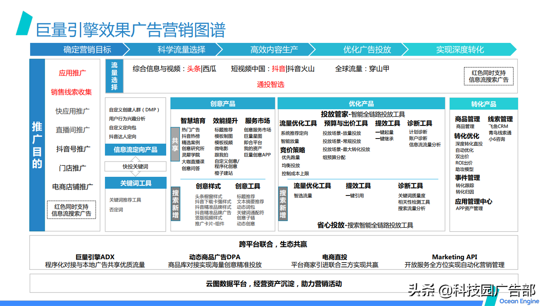Click the 服务市场 heading

(258, 121)
